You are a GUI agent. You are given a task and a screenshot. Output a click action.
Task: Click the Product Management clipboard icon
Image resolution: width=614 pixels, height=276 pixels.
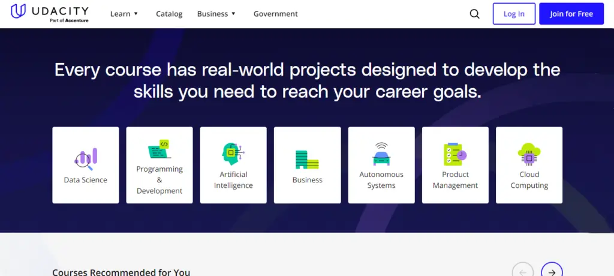(x=455, y=154)
